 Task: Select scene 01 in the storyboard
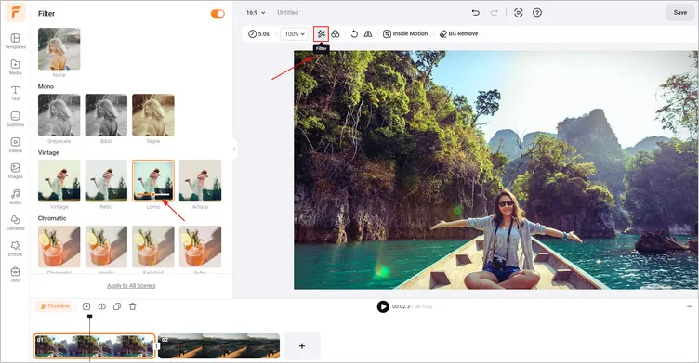pyautogui.click(x=94, y=346)
